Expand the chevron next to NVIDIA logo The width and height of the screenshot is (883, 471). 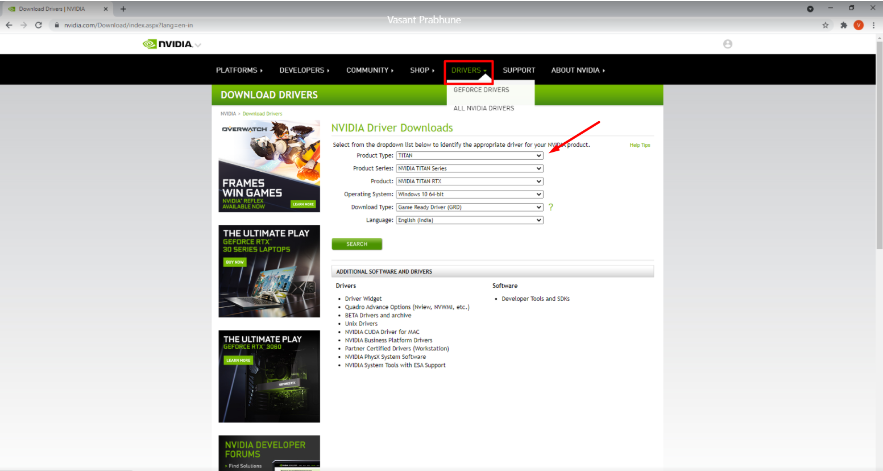[198, 45]
